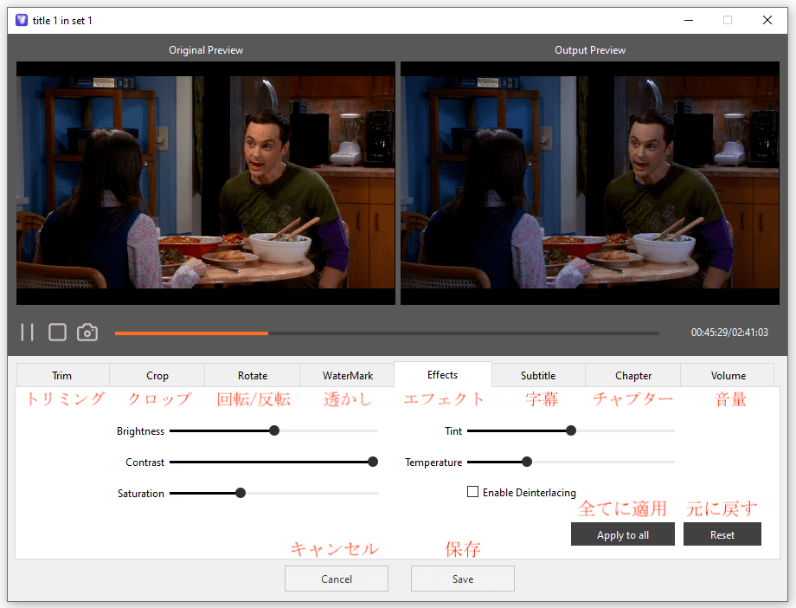Click the Brightness slider handle
This screenshot has width=796, height=608.
click(274, 430)
